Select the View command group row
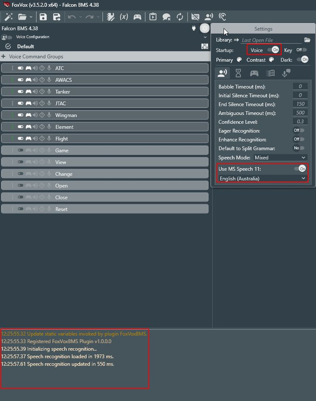The width and height of the screenshot is (316, 401). pyautogui.click(x=105, y=162)
